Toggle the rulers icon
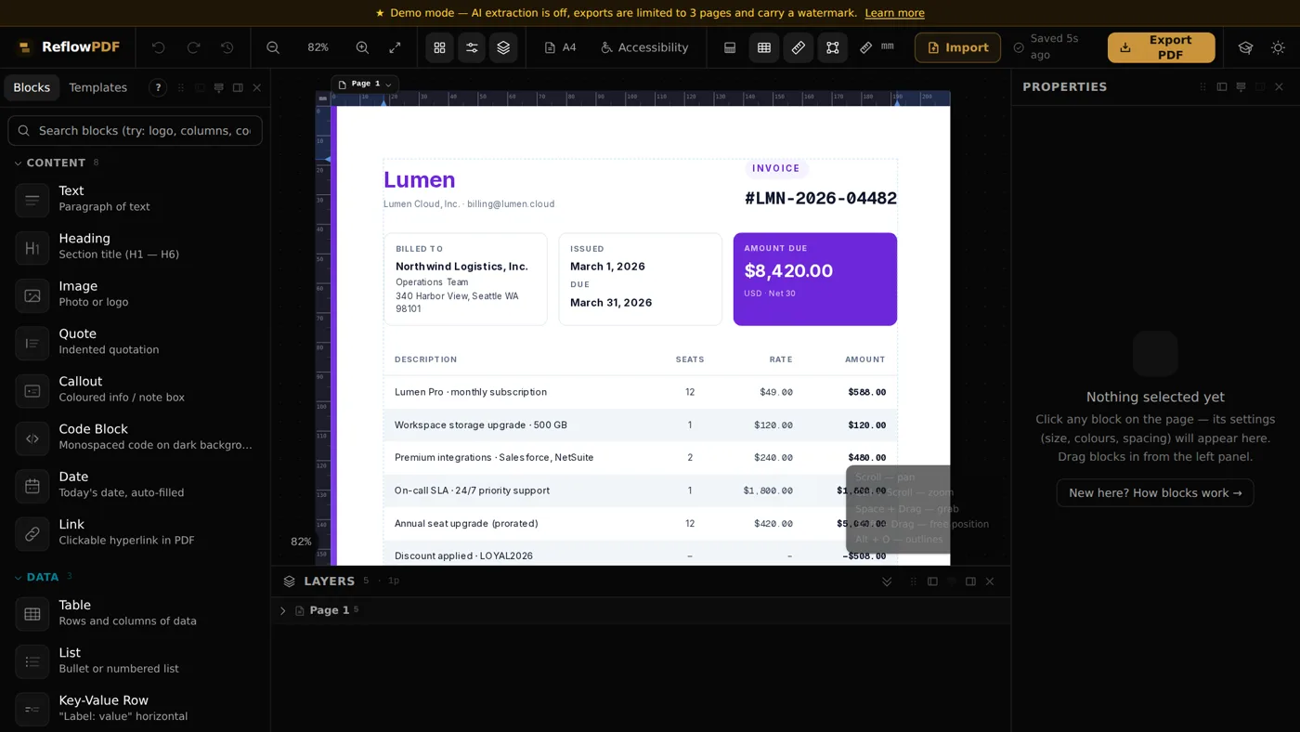 (x=799, y=47)
